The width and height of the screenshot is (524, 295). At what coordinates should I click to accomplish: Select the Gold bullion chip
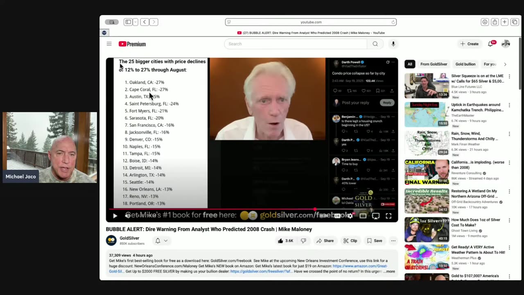pyautogui.click(x=465, y=64)
